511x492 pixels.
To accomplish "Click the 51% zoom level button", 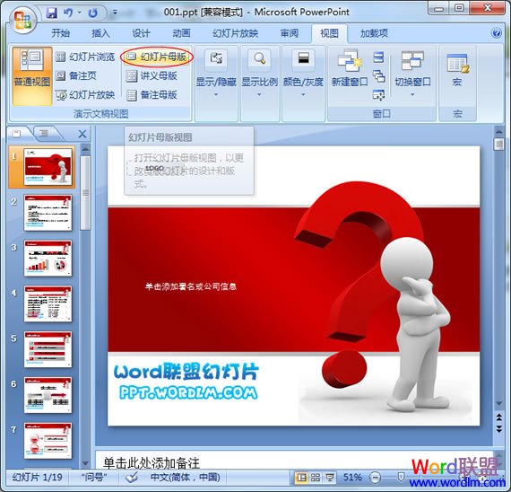I will click(352, 478).
